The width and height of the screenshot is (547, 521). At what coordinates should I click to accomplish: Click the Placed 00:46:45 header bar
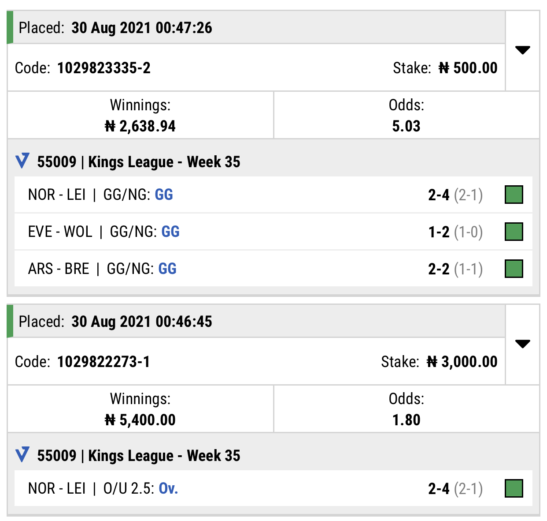(256, 321)
